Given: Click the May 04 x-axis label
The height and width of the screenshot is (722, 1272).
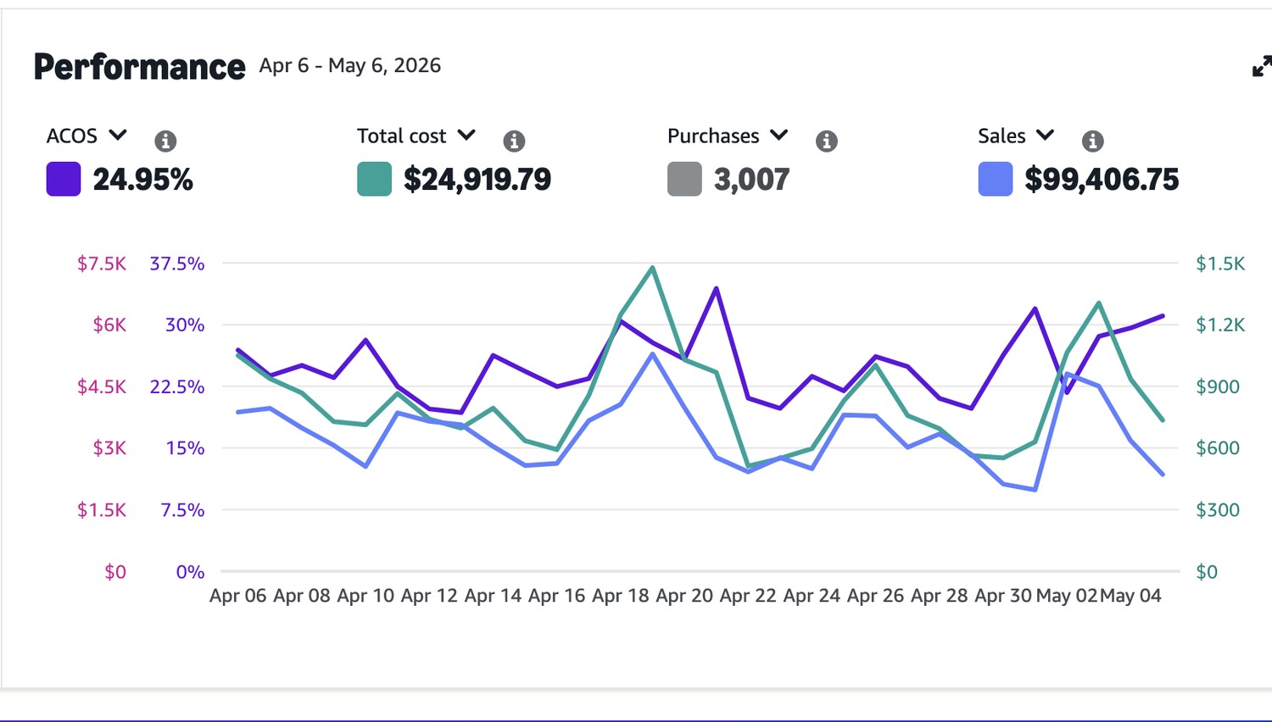Looking at the screenshot, I should [1130, 596].
